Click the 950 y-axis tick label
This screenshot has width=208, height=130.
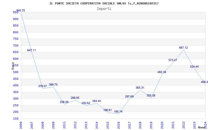point(16,12)
